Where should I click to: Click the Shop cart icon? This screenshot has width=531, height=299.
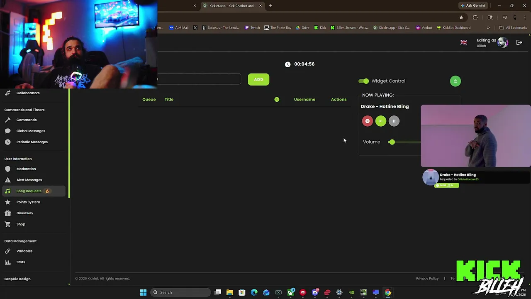click(7, 224)
